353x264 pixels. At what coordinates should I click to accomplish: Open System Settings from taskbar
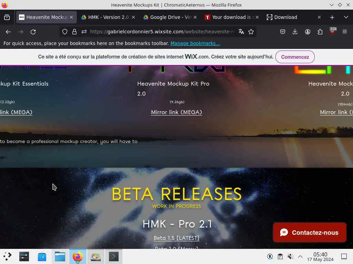[x=24, y=256]
